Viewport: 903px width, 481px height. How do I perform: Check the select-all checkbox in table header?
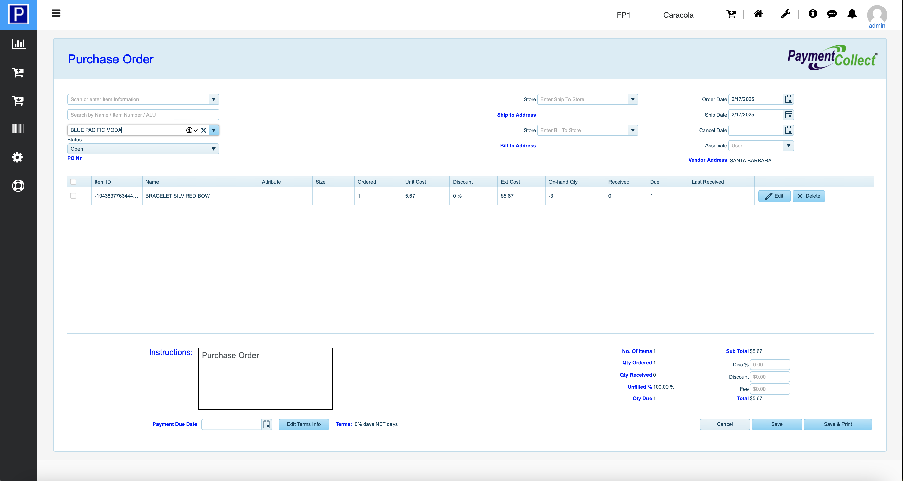[x=73, y=182]
